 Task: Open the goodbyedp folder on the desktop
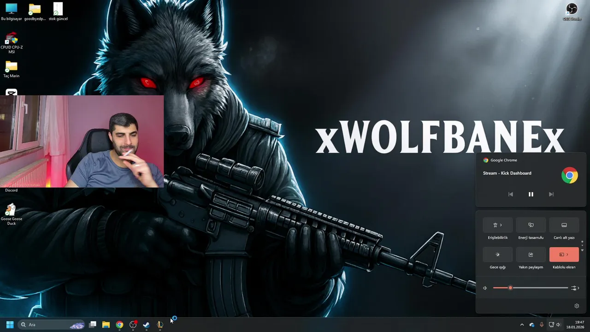[x=35, y=12]
